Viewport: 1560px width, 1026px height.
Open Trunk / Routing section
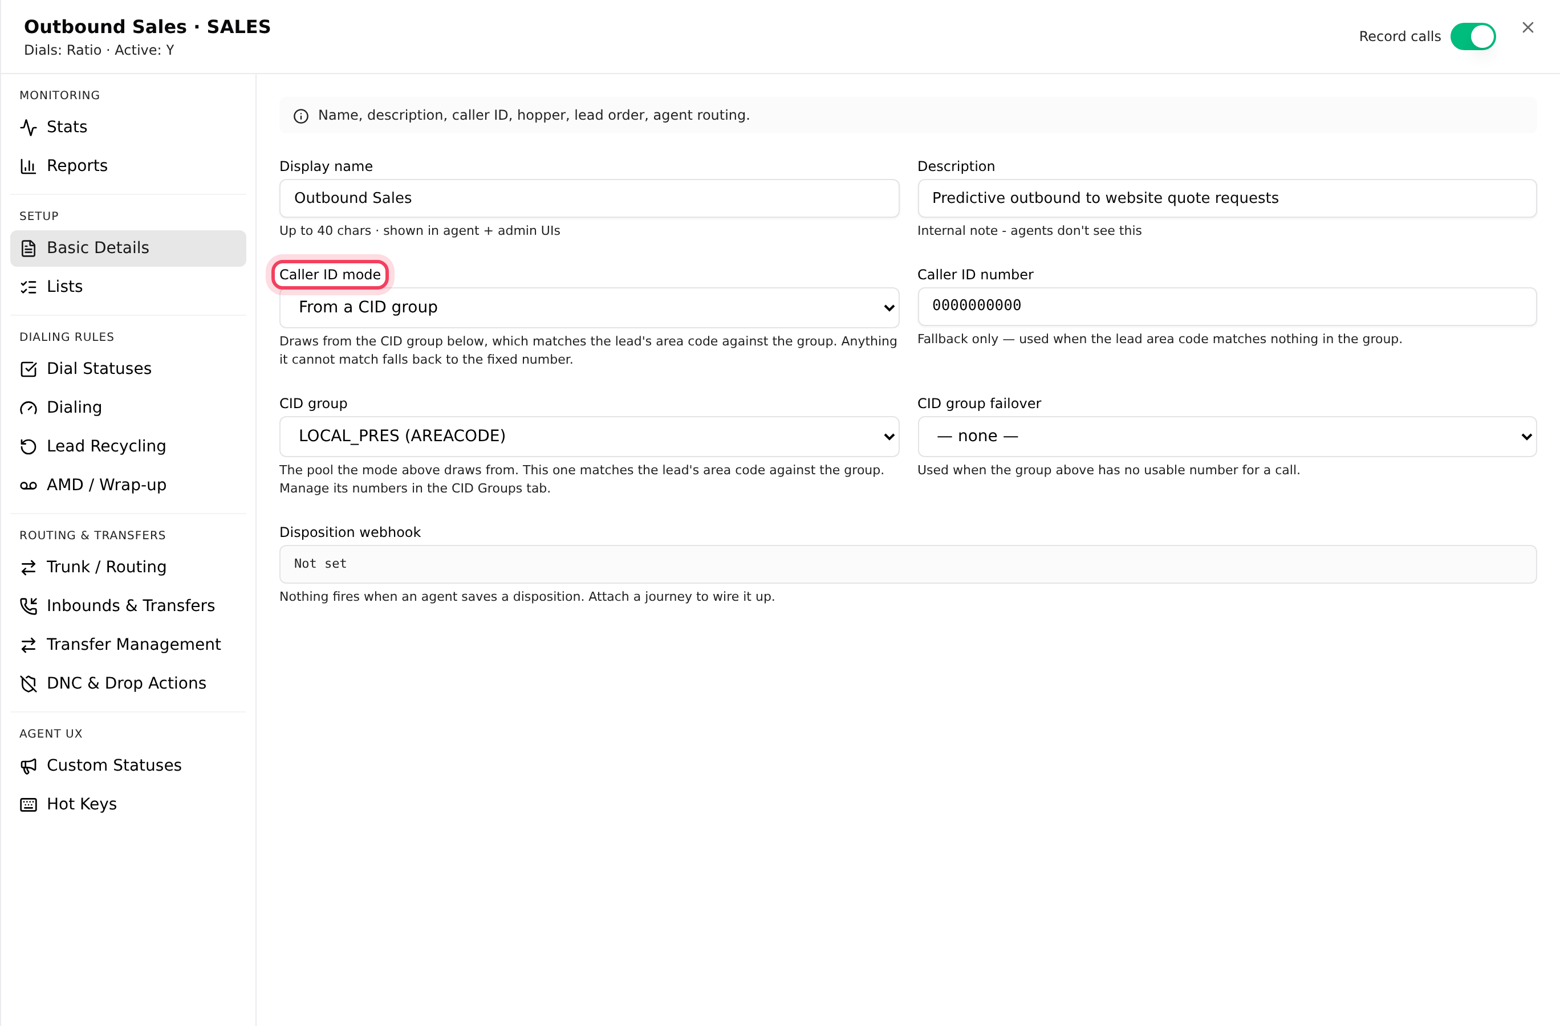click(128, 567)
